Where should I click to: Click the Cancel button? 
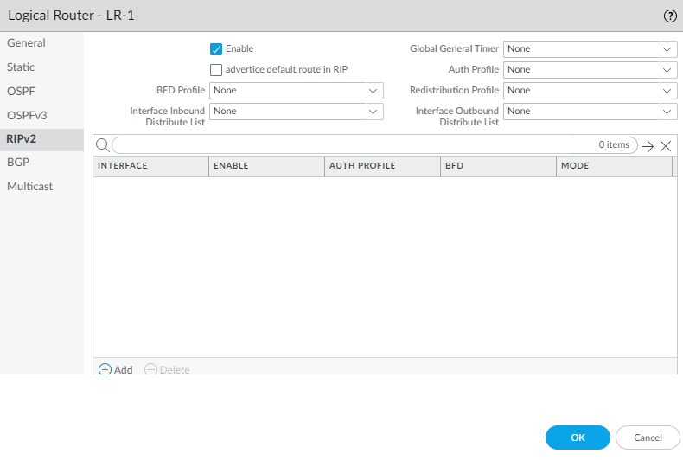point(648,438)
